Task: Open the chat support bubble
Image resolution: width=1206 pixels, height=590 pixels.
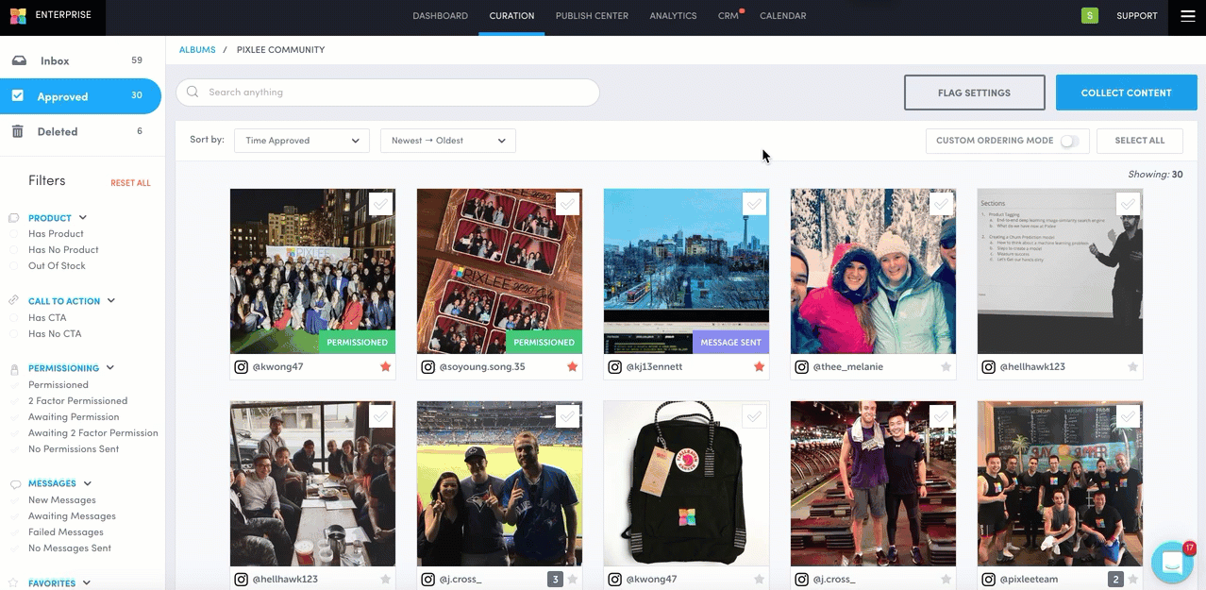Action: 1172,564
